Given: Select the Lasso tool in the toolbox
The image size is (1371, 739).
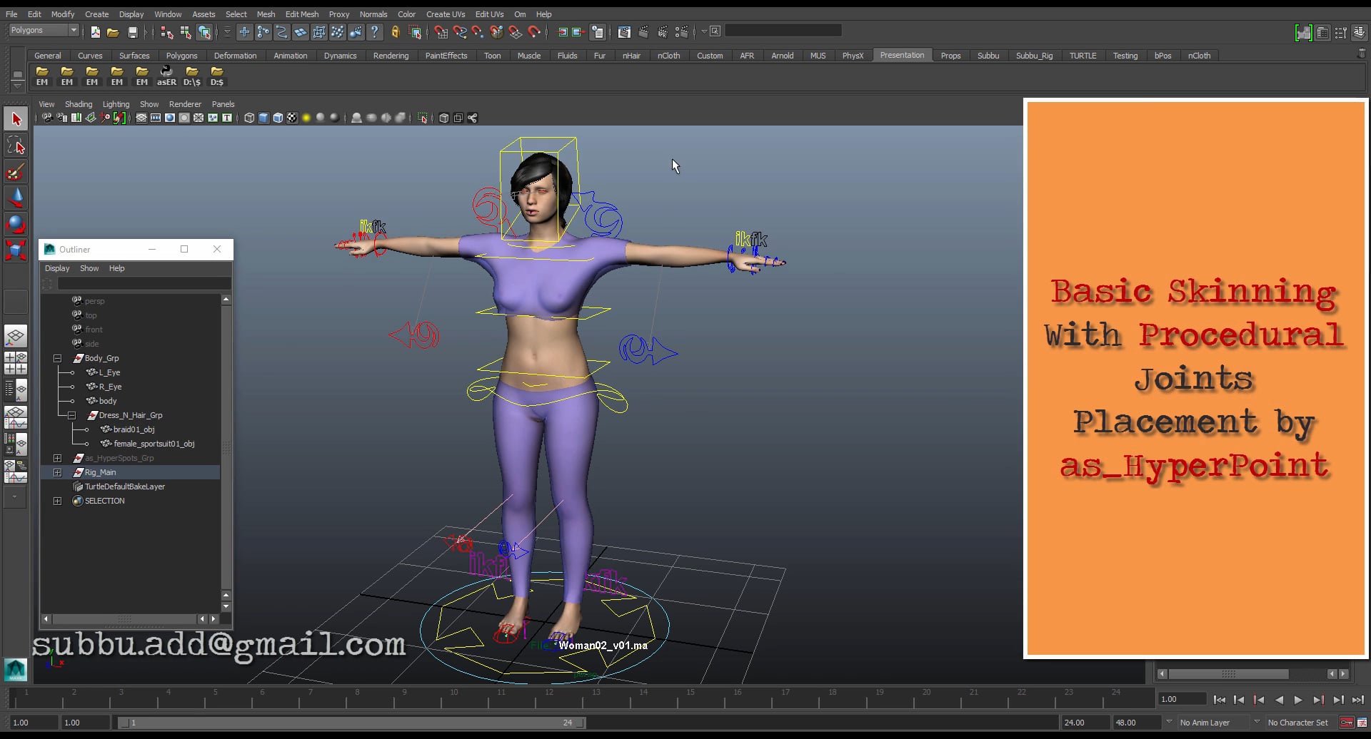Looking at the screenshot, I should [16, 145].
